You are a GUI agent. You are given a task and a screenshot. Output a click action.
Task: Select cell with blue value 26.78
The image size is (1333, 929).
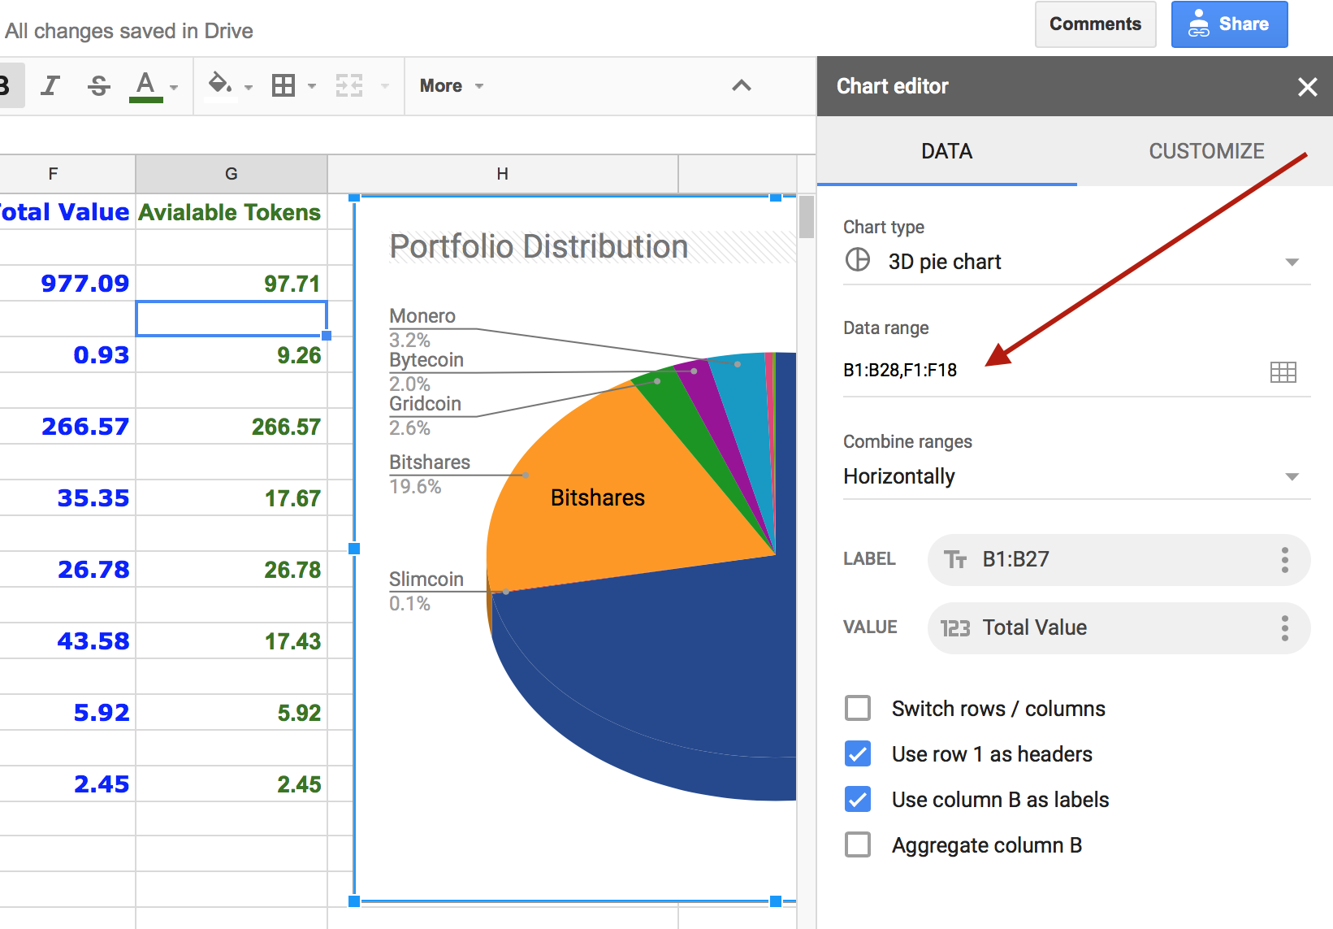(67, 569)
